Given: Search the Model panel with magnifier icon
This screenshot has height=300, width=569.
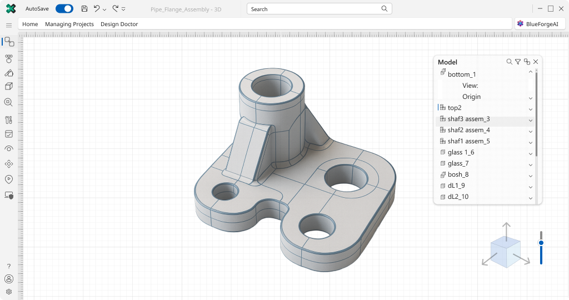Looking at the screenshot, I should click(509, 62).
